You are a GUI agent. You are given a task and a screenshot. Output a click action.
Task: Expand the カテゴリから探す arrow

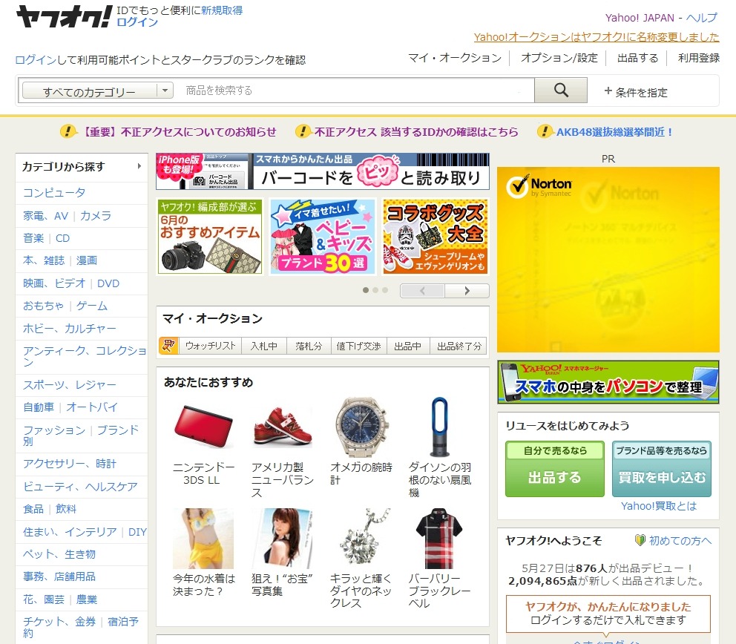(x=139, y=165)
